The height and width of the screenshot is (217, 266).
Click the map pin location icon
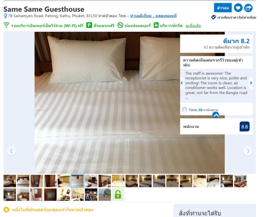pos(5,16)
